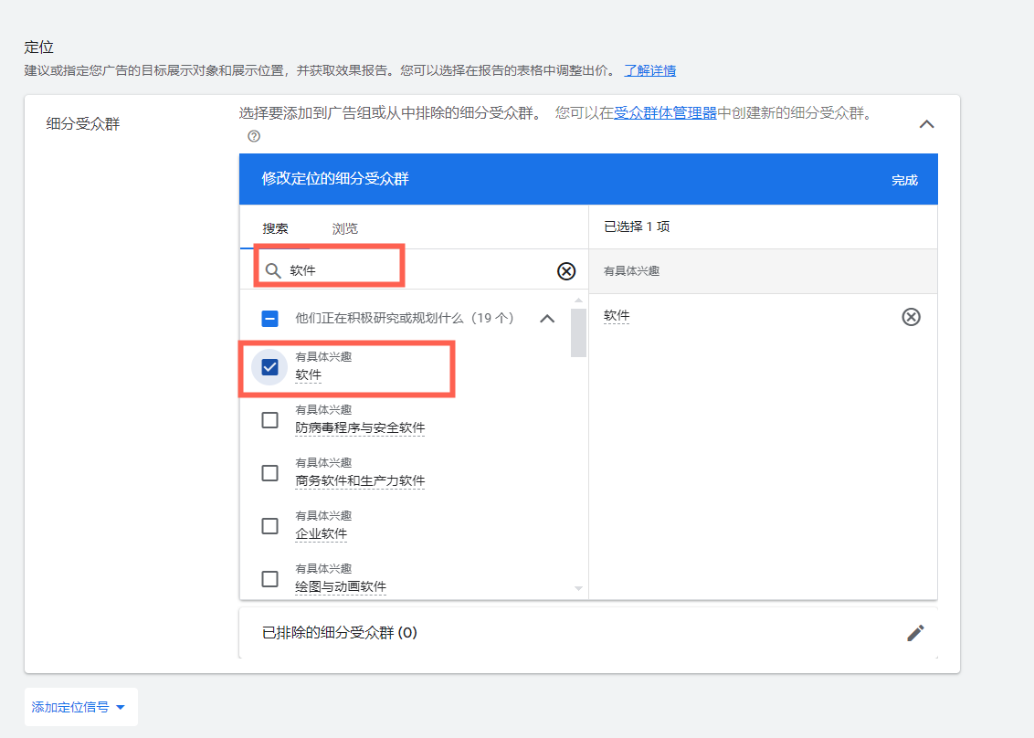Uncheck the 软件 interest checkbox

point(269,367)
